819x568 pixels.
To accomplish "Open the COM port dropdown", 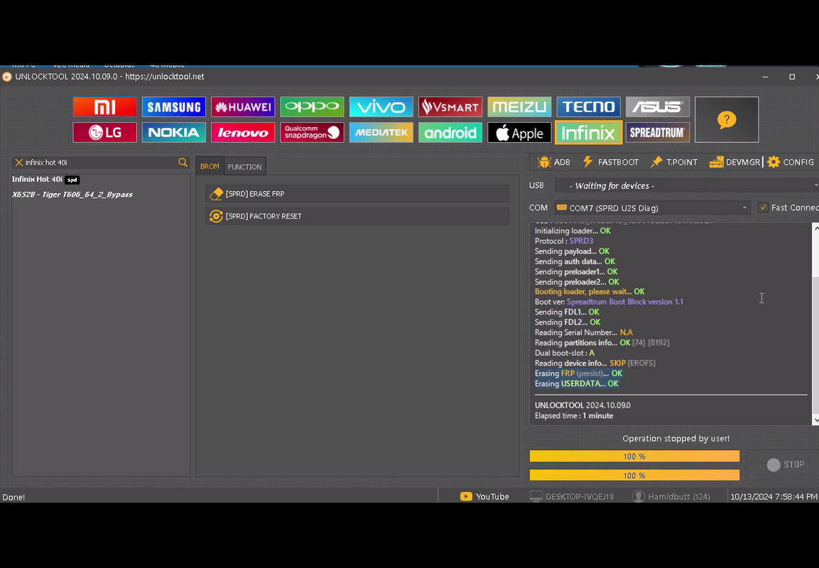I will (x=653, y=208).
